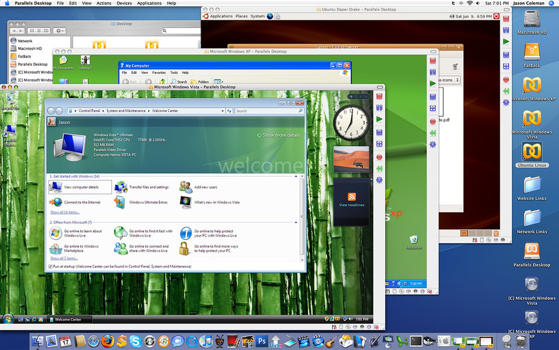Open Transfer files and settings
This screenshot has width=559, height=350.
142,187
